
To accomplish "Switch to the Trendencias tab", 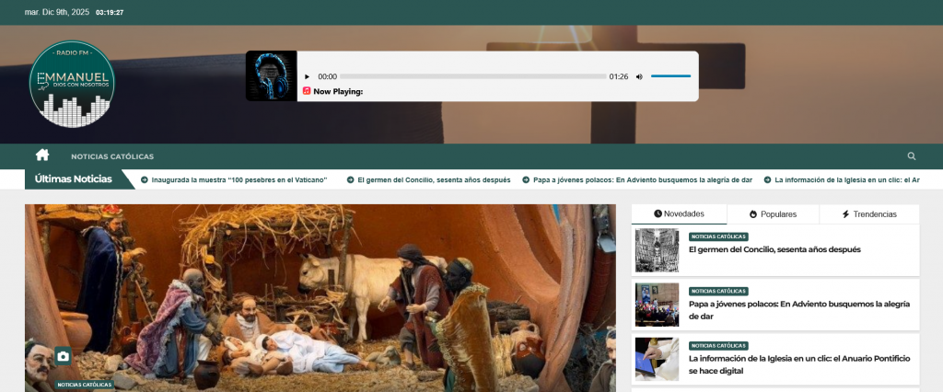I will (x=868, y=214).
